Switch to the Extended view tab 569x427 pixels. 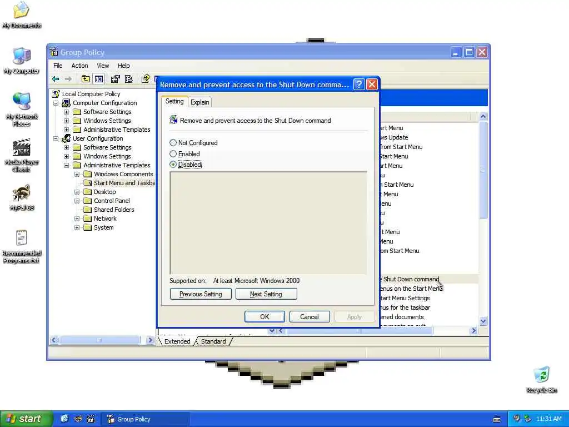pyautogui.click(x=177, y=341)
